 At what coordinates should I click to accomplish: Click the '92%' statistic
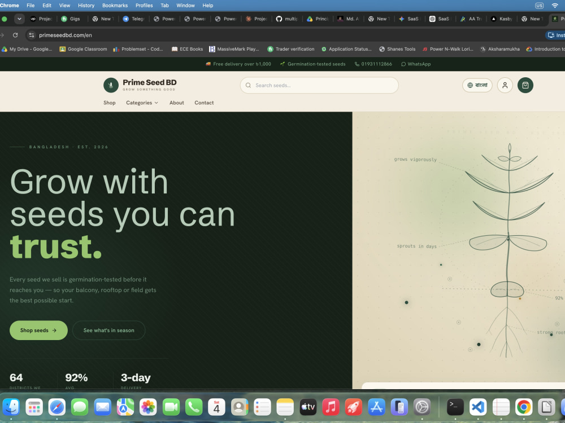pyautogui.click(x=76, y=378)
